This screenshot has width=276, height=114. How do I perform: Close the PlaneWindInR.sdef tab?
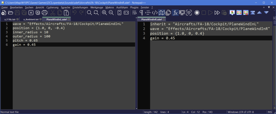(x=164, y=19)
